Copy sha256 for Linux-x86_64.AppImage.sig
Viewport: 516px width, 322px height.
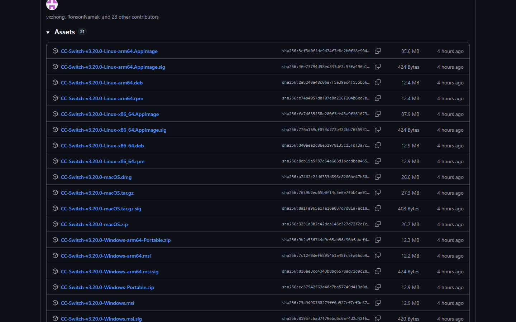coord(378,130)
